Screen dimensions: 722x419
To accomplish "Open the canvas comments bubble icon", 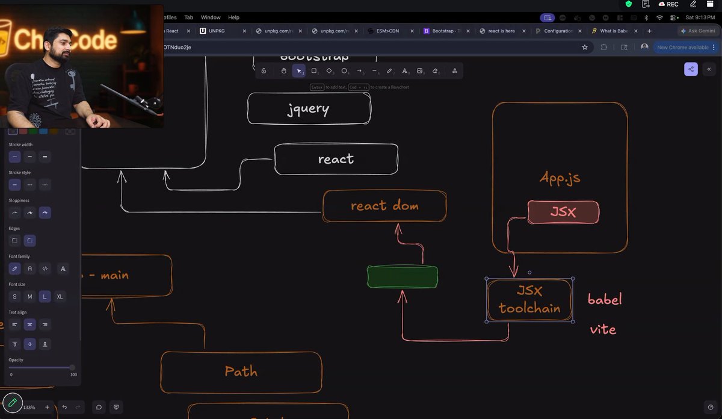I will pos(99,407).
